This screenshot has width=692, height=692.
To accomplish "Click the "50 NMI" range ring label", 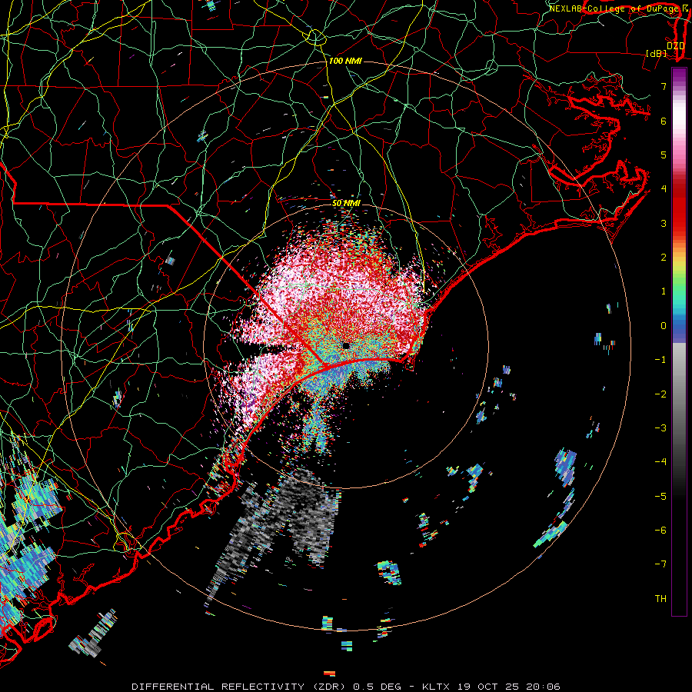I will click(x=346, y=204).
